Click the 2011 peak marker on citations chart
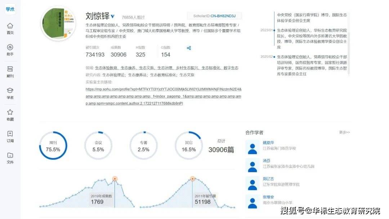 click(x=192, y=178)
